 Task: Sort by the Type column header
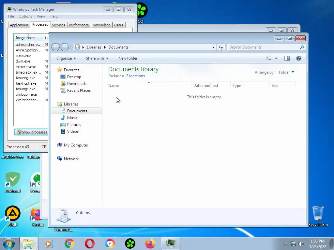point(250,86)
